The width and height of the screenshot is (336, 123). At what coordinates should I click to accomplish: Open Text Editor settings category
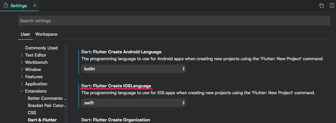pyautogui.click(x=36, y=55)
